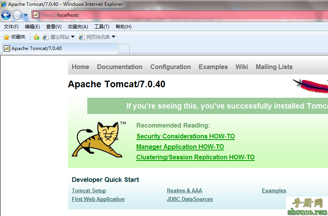
Task: Open the 查看(V) menu
Action: (54, 27)
